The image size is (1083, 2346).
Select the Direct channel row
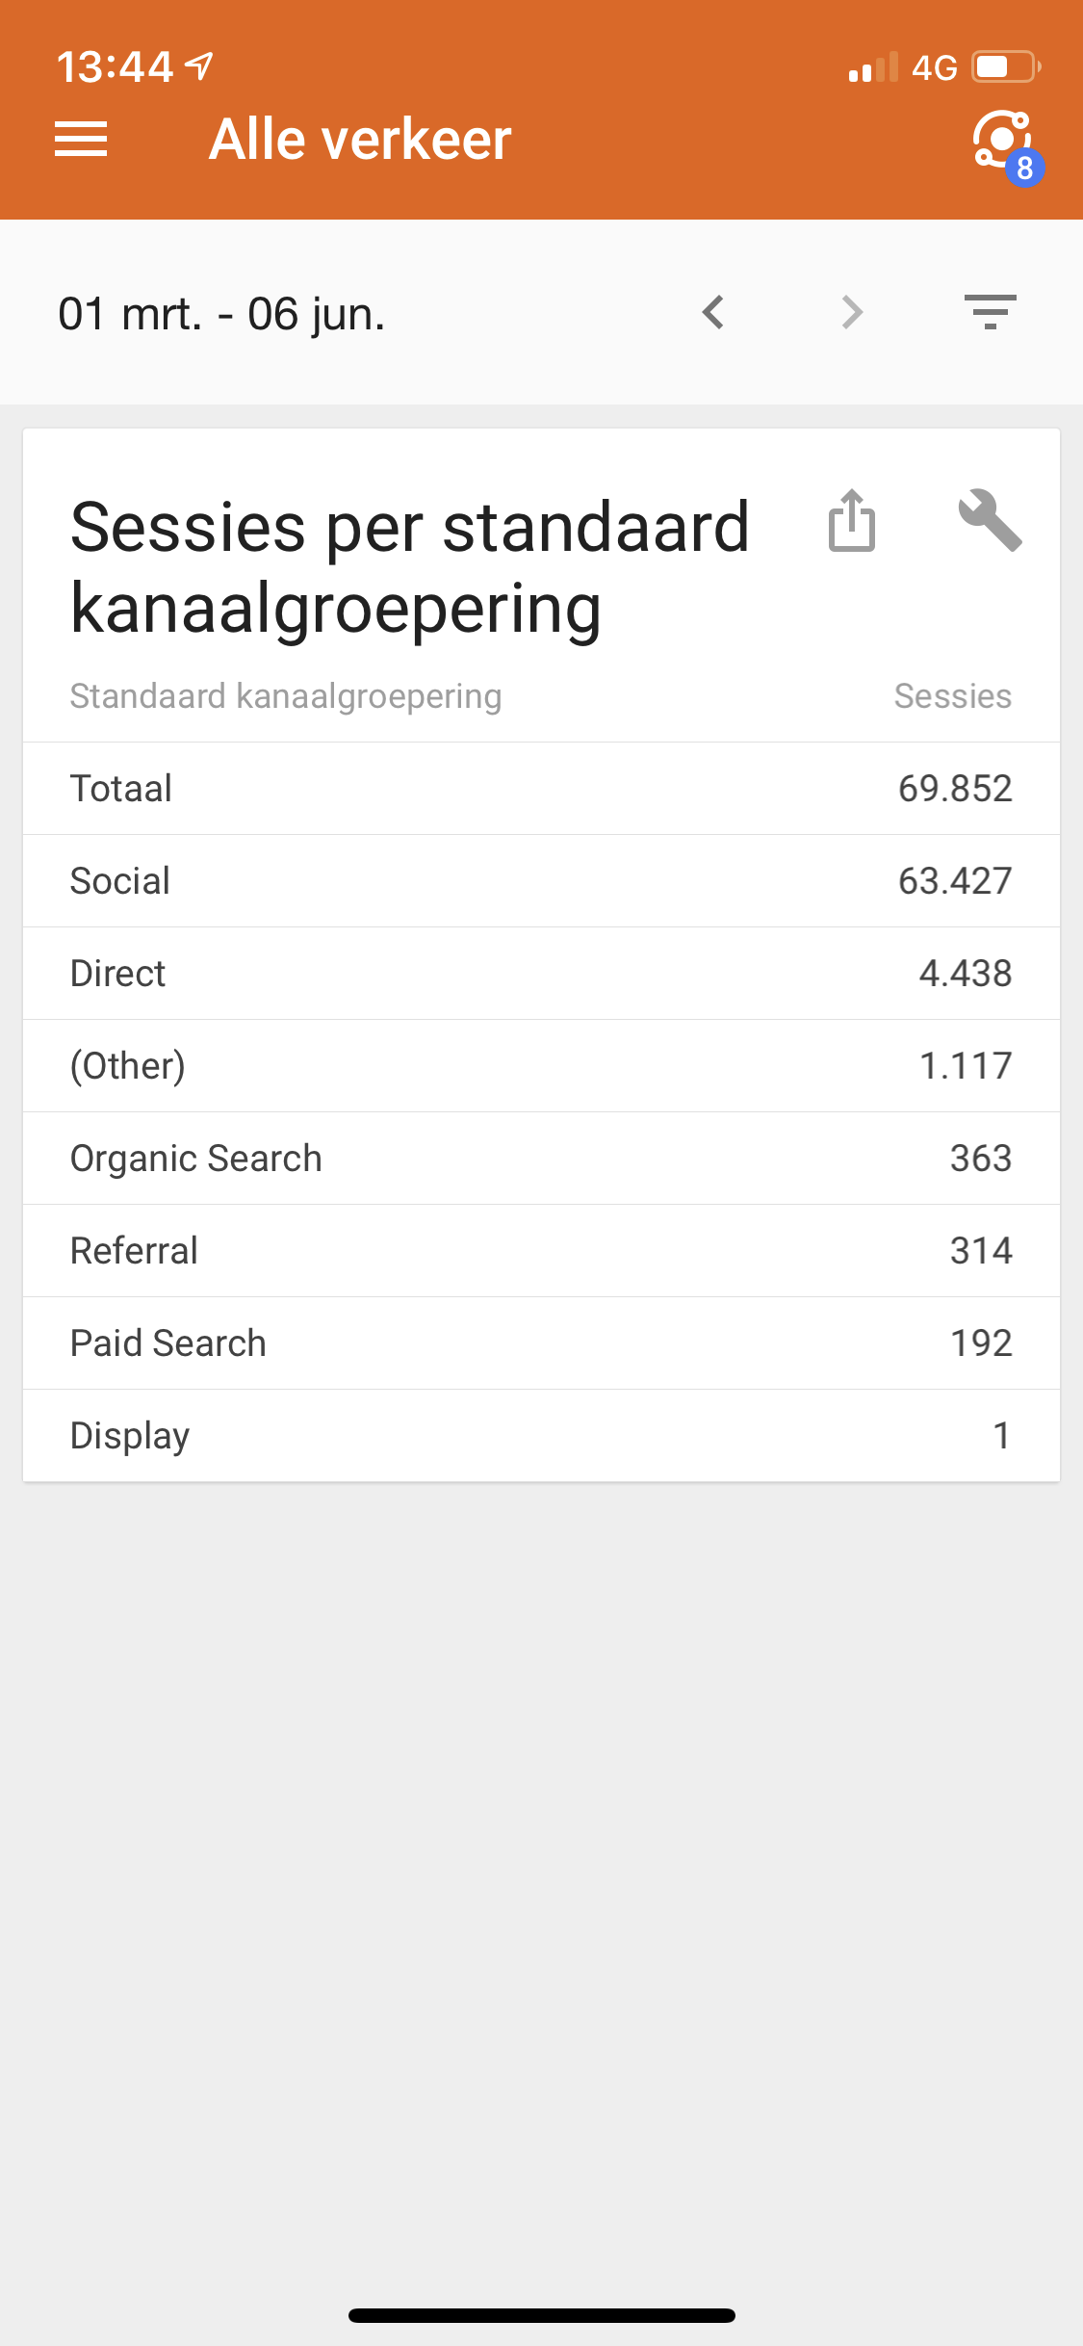pos(541,974)
